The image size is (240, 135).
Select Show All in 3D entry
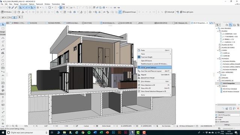(x=154, y=88)
